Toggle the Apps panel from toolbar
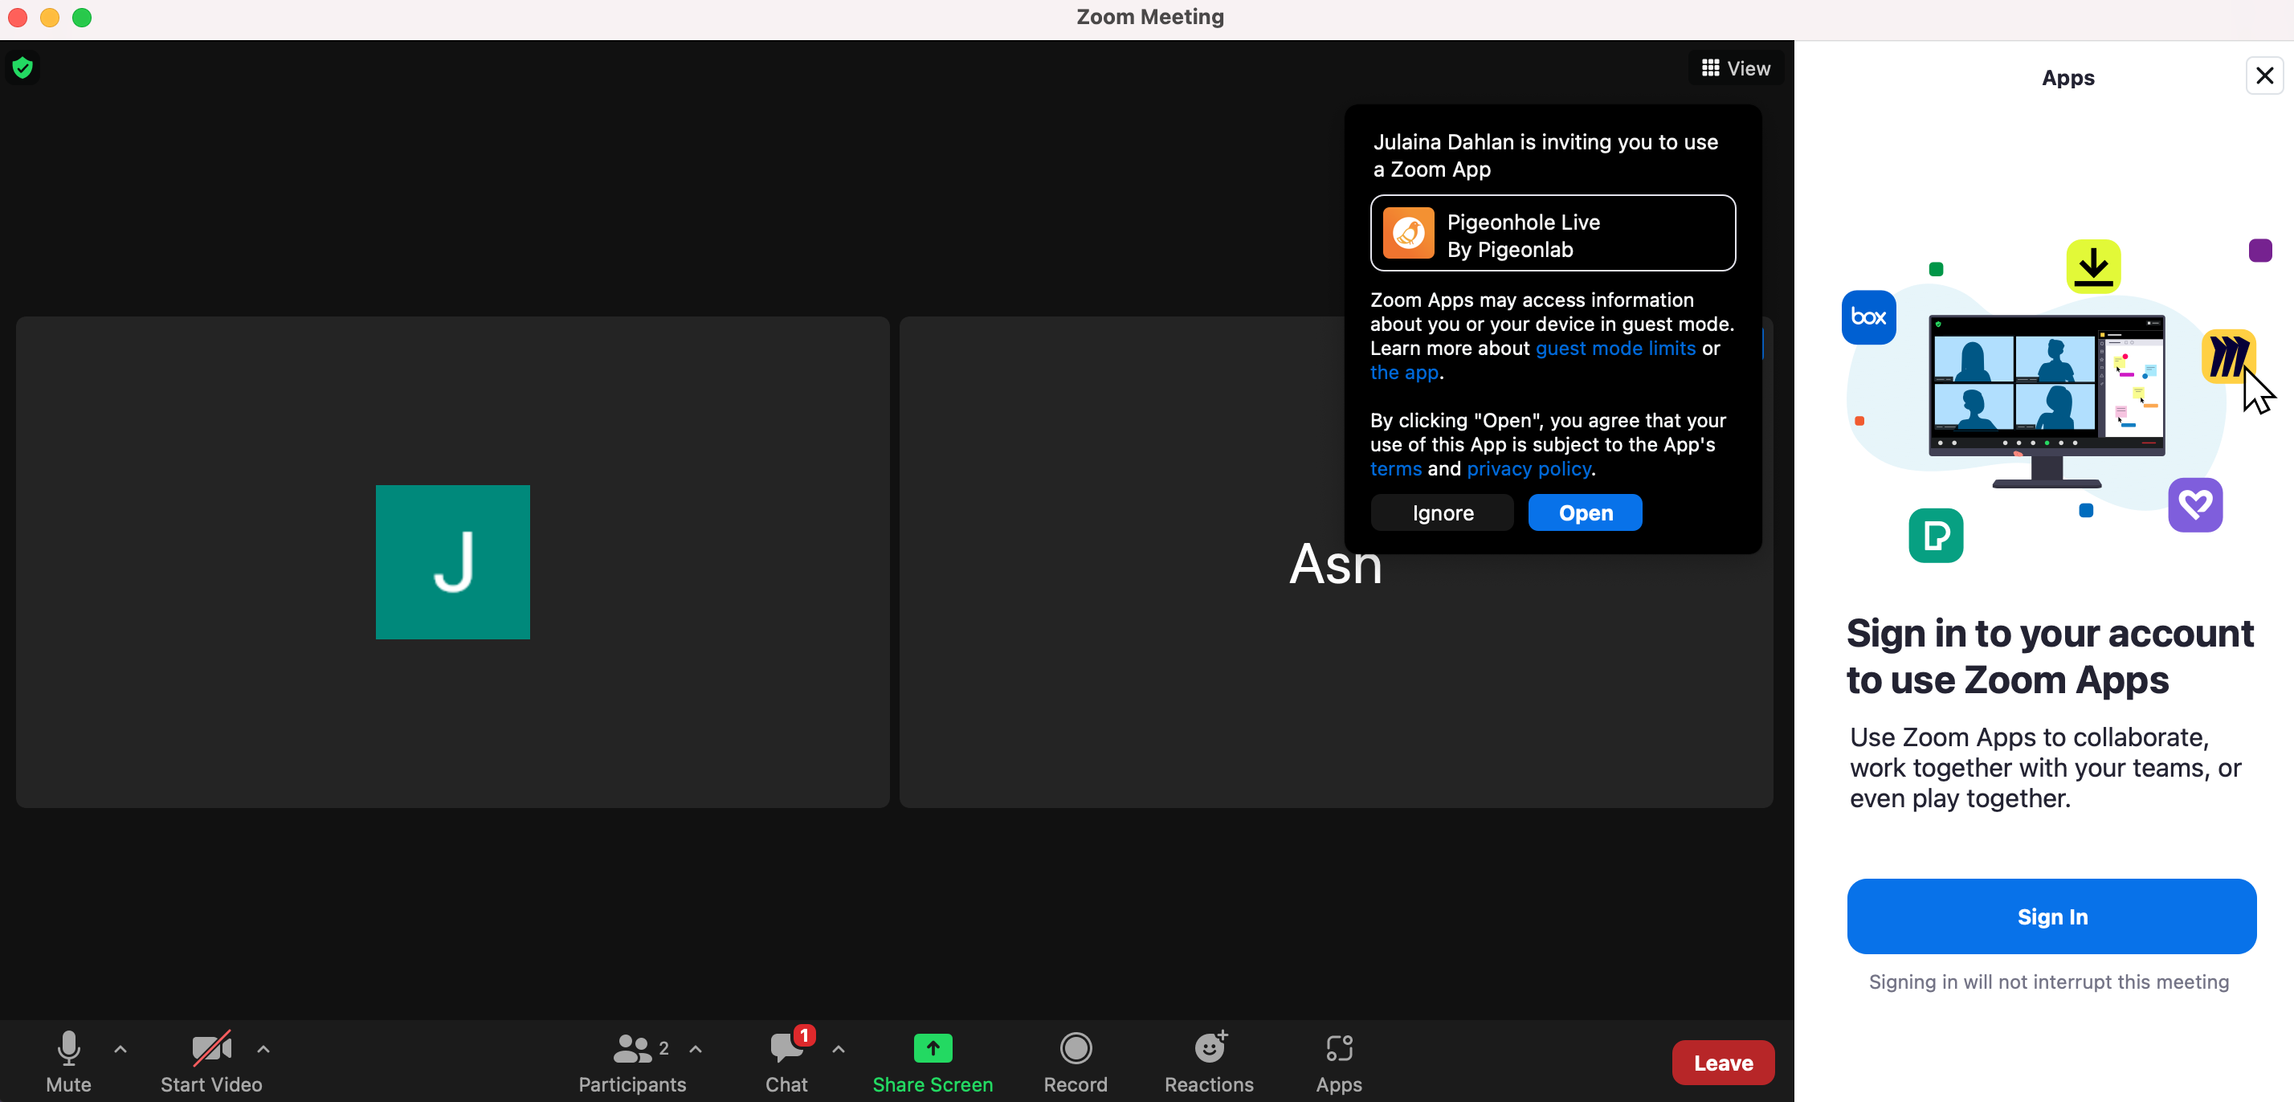This screenshot has width=2294, height=1102. (x=1338, y=1062)
